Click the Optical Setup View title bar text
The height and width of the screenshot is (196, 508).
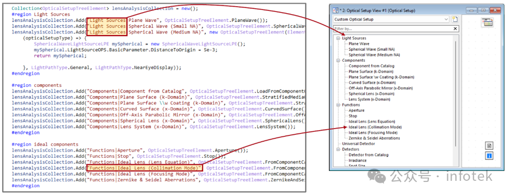(378, 10)
